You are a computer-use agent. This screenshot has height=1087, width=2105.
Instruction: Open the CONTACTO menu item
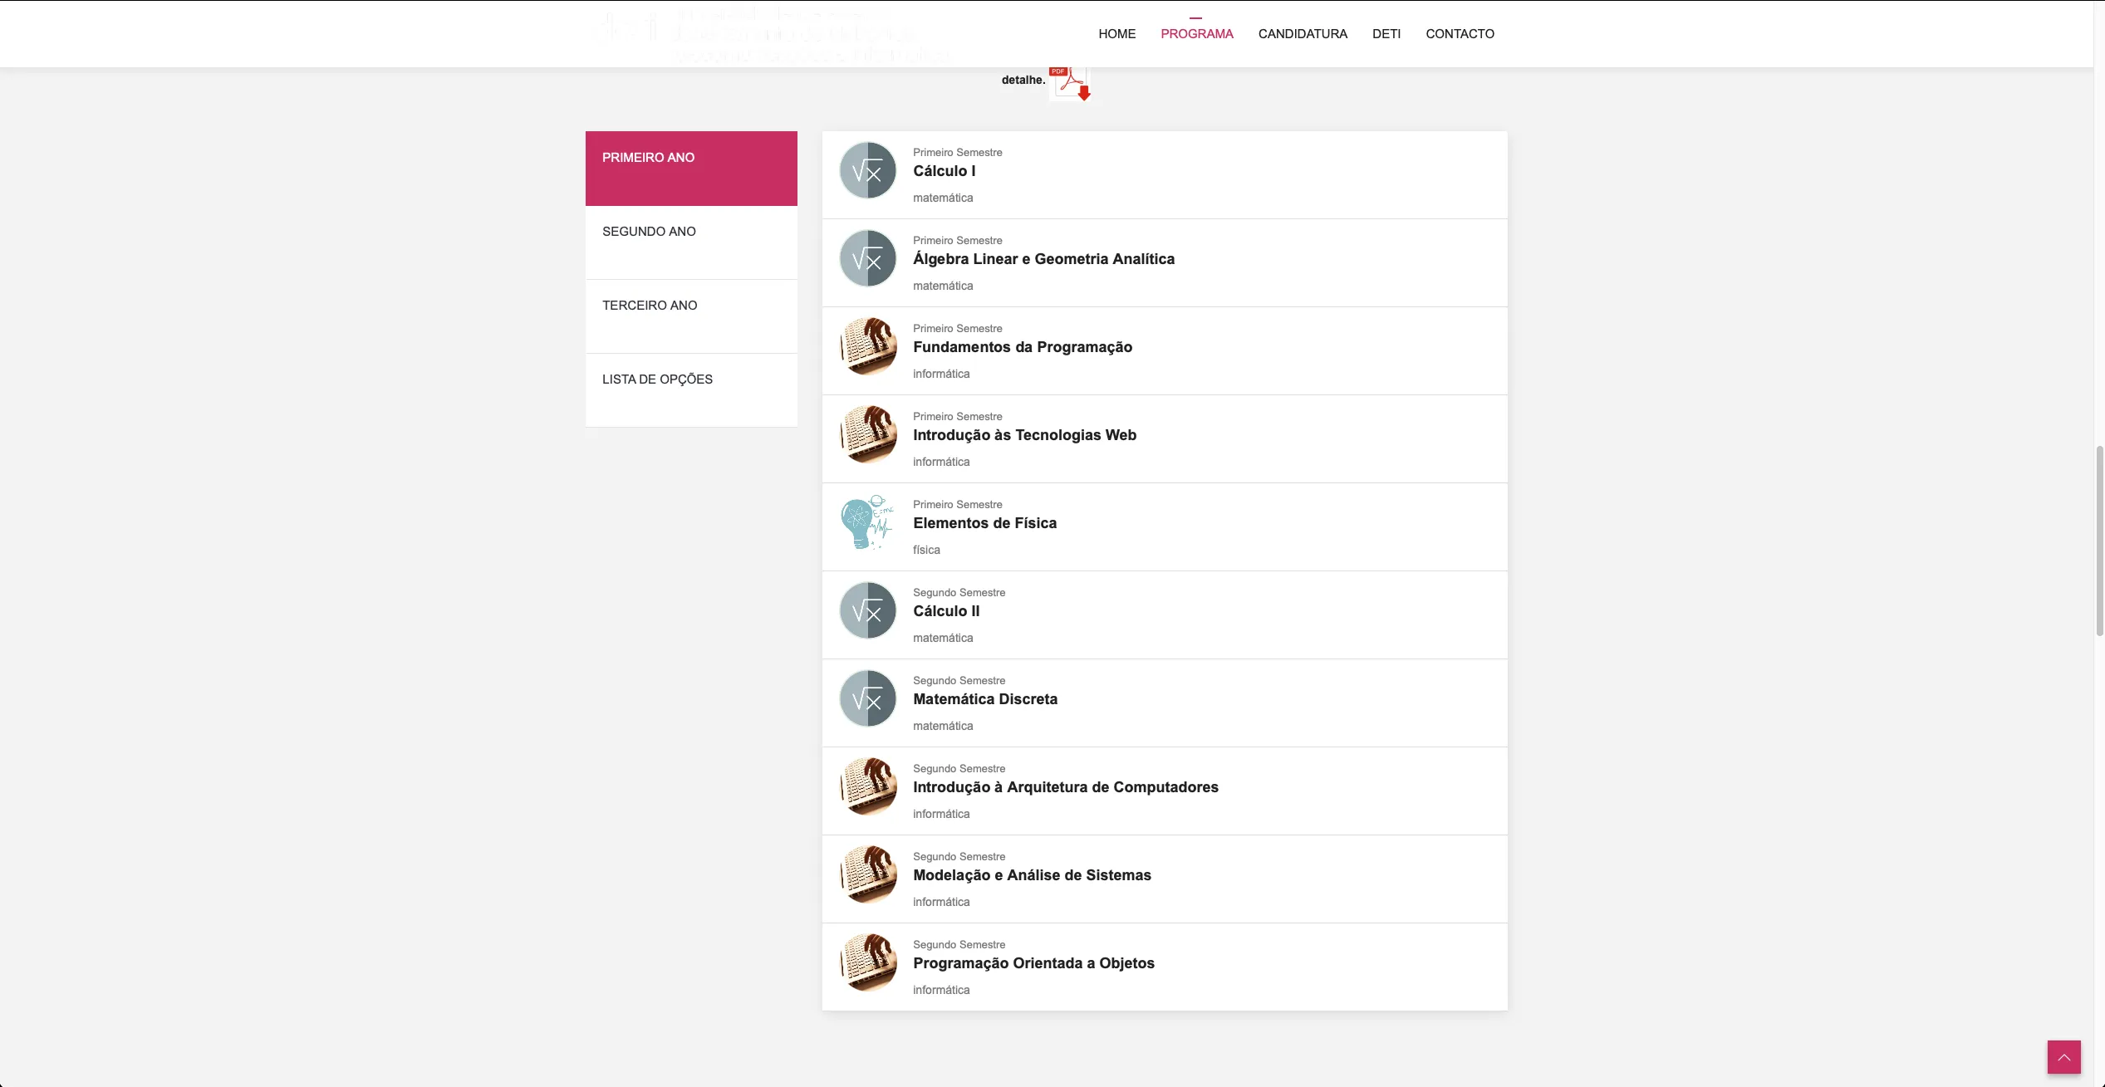click(x=1460, y=34)
